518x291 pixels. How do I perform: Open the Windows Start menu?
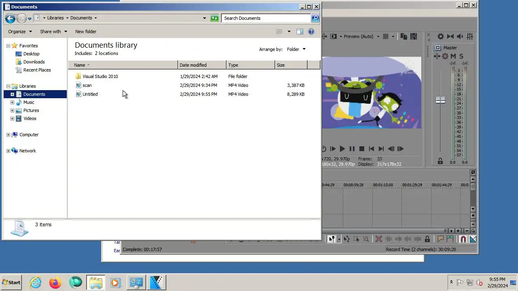click(x=11, y=282)
